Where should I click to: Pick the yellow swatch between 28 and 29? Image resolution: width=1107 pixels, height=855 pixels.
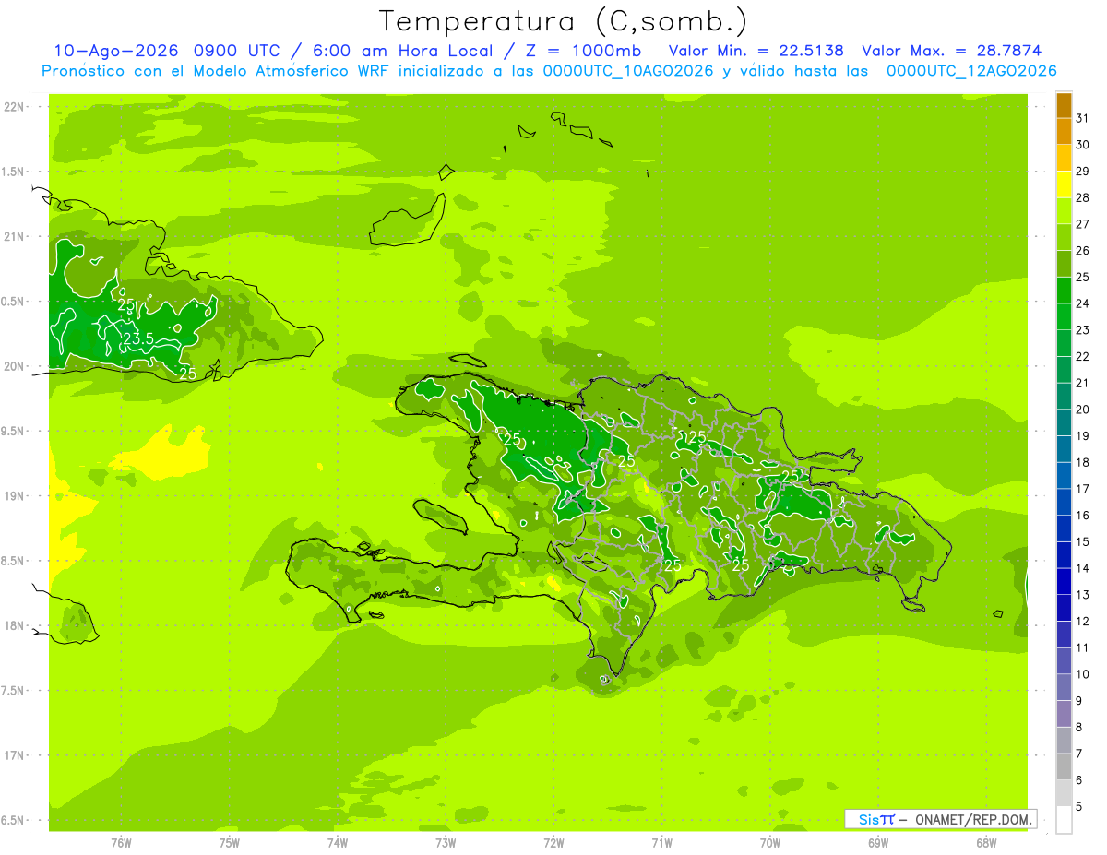click(1064, 184)
